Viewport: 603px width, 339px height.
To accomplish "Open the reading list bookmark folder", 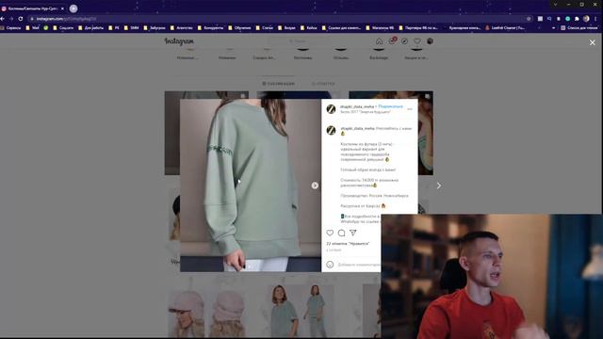I will (579, 27).
